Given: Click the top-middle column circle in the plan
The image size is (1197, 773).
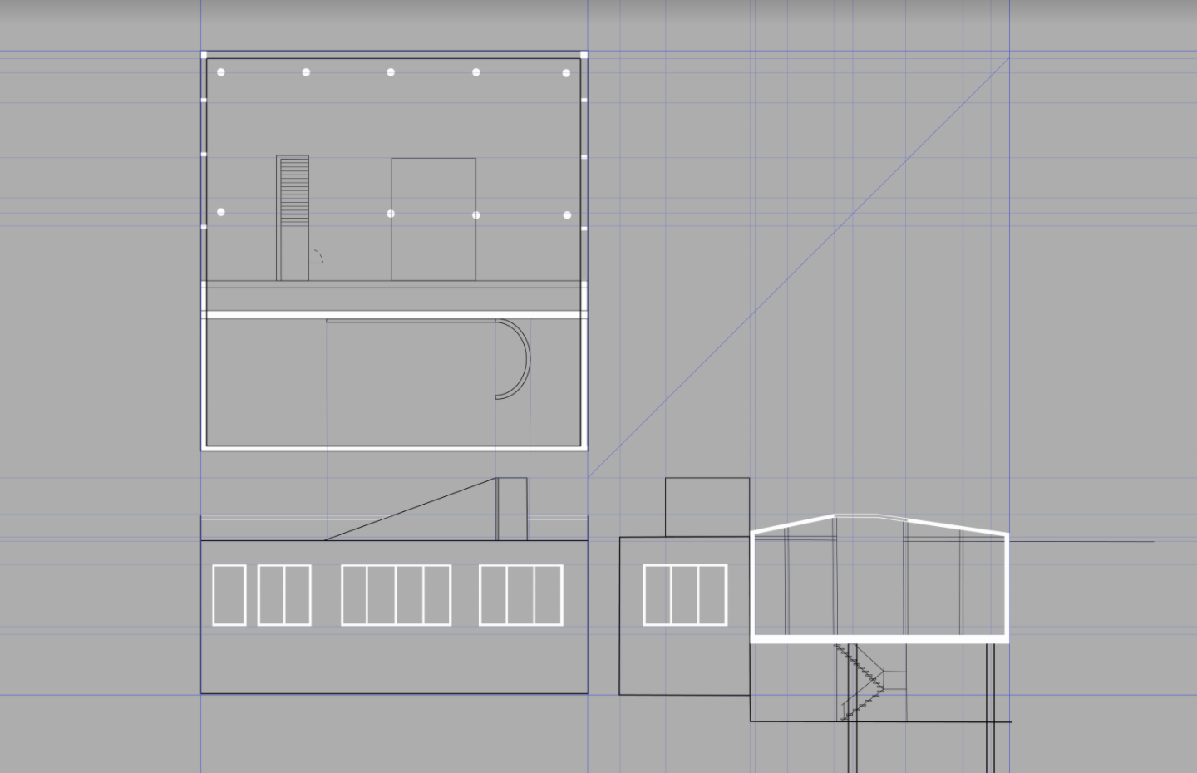Looking at the screenshot, I should pos(391,72).
